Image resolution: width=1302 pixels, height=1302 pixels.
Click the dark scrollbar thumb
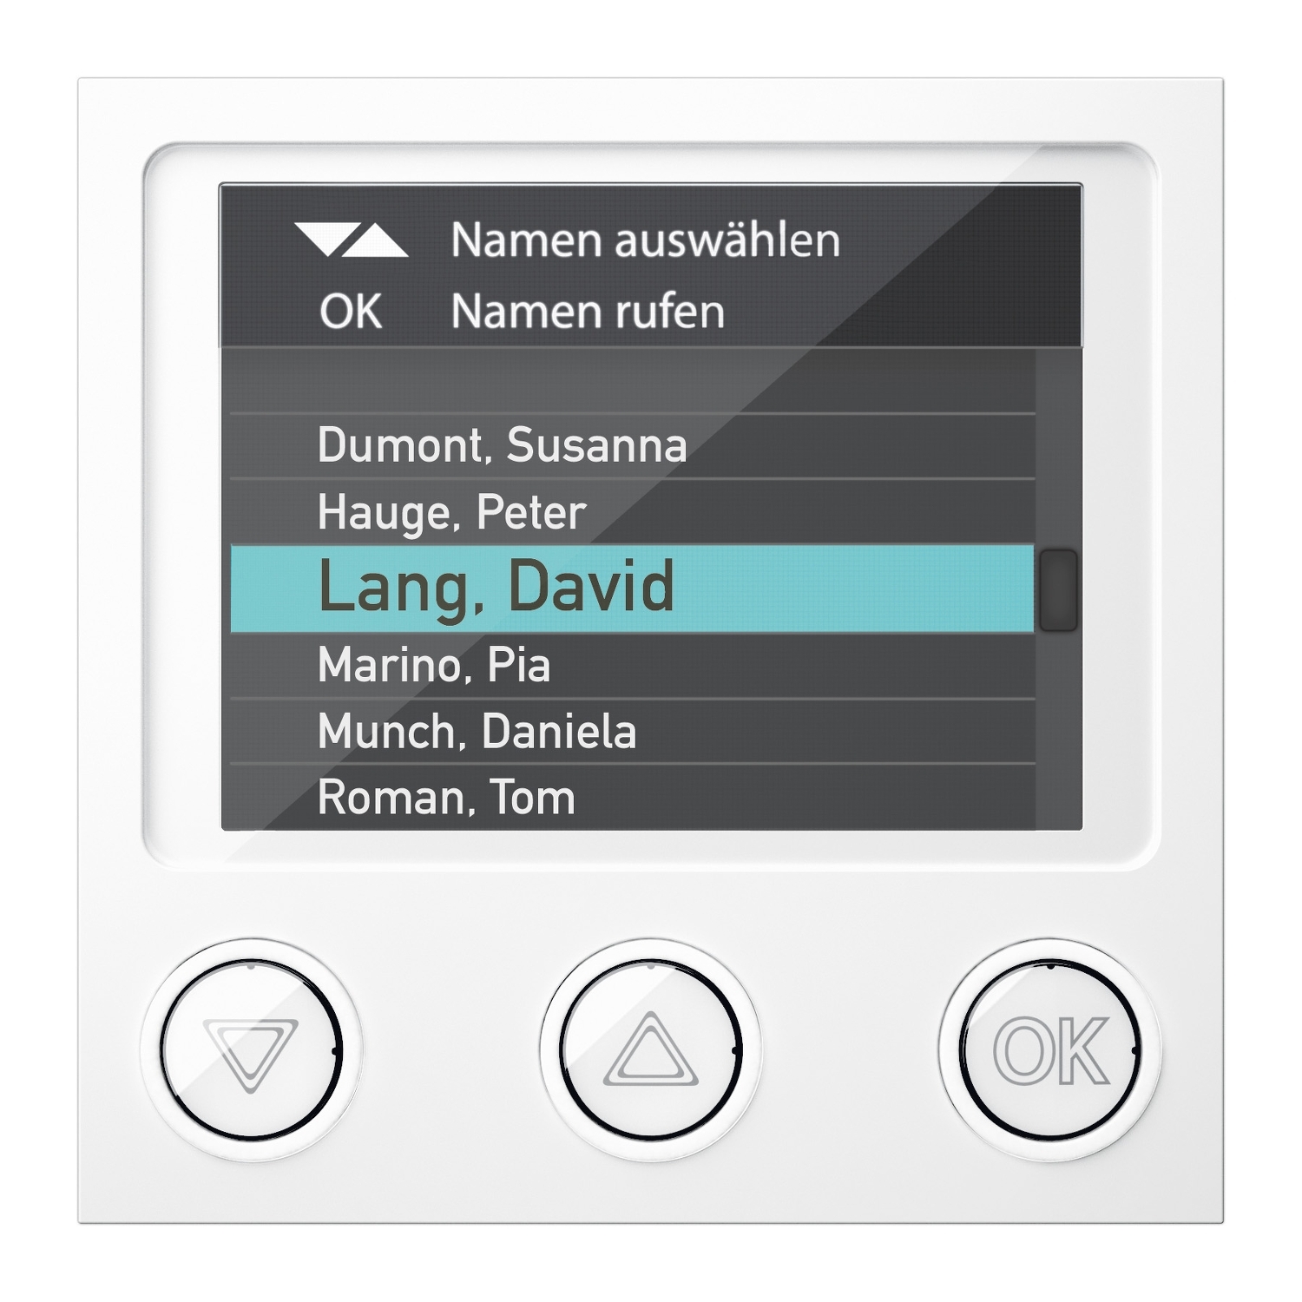(x=1058, y=589)
